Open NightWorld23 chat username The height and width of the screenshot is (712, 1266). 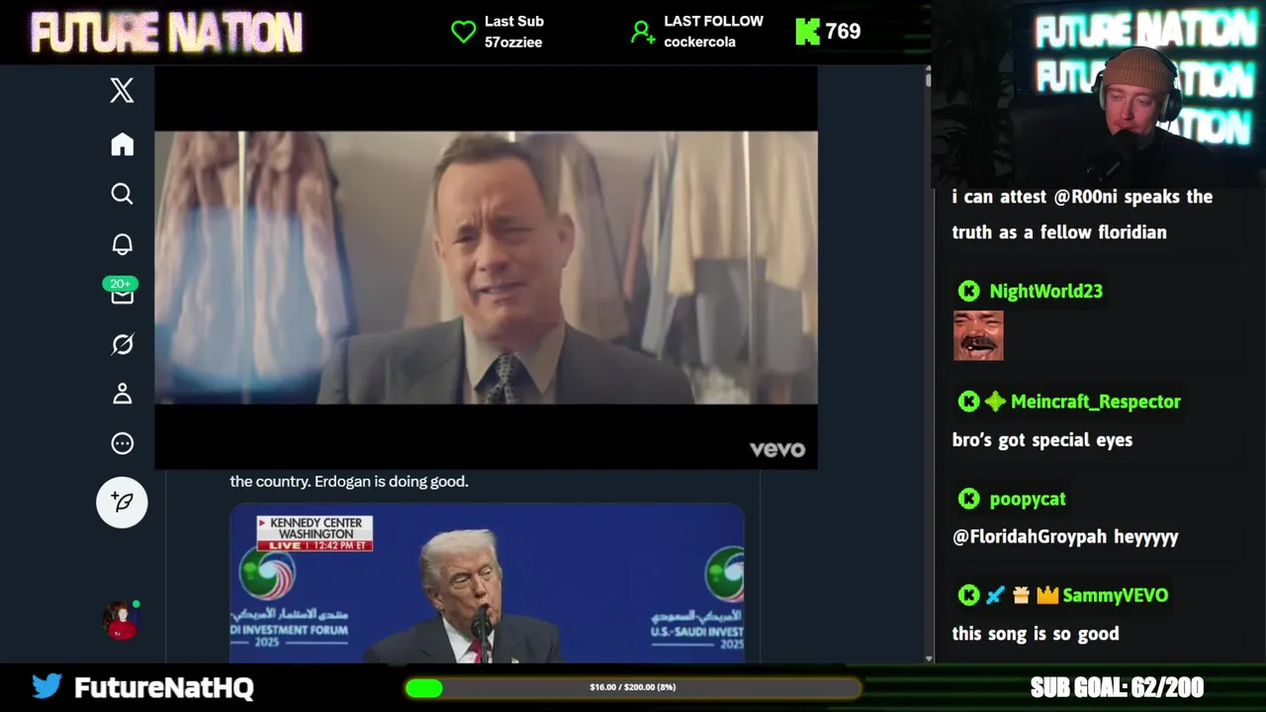[1045, 291]
